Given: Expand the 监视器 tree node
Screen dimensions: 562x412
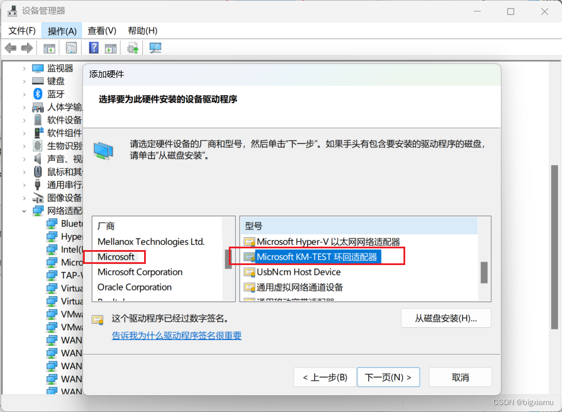Looking at the screenshot, I should (x=24, y=68).
